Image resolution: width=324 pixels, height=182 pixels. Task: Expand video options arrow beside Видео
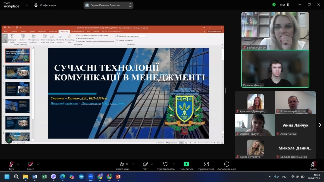[x=38, y=164]
